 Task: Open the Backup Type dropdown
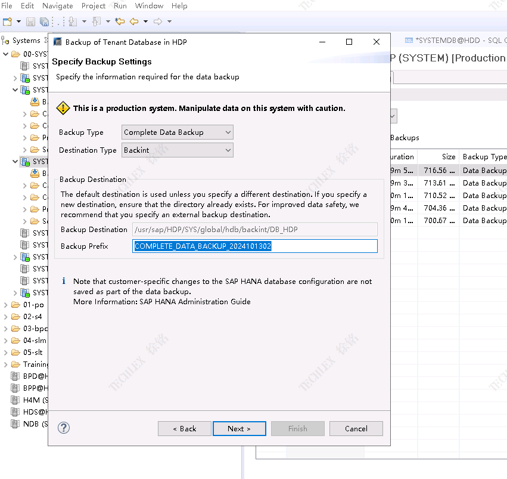[177, 132]
